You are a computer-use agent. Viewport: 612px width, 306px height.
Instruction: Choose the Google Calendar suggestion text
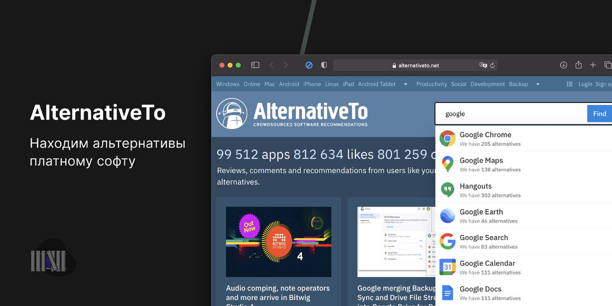point(488,263)
